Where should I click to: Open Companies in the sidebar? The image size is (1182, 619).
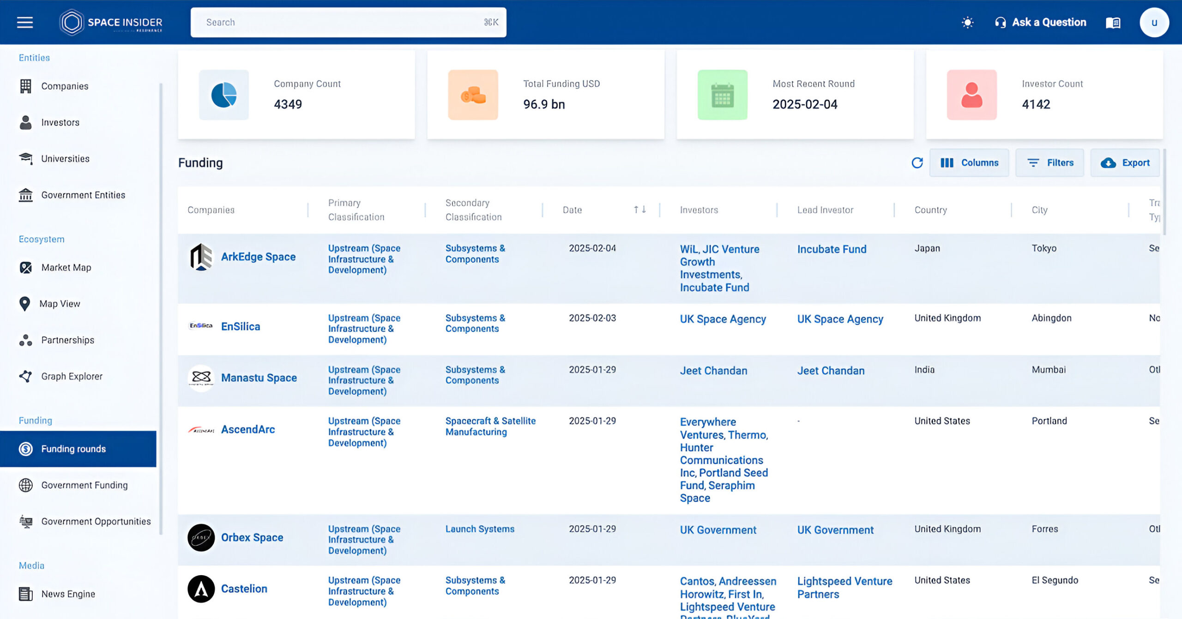pyautogui.click(x=65, y=86)
